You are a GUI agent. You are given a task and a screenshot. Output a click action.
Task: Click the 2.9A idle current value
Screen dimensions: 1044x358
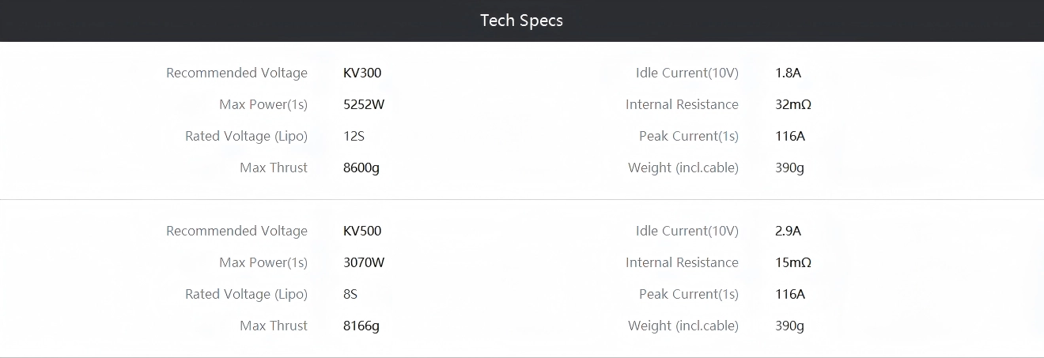[789, 231]
